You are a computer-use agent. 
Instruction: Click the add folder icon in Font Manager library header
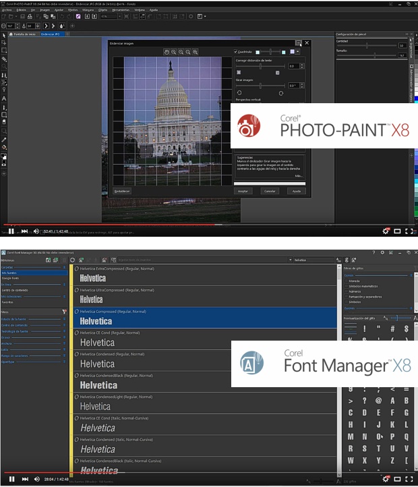pos(48,260)
